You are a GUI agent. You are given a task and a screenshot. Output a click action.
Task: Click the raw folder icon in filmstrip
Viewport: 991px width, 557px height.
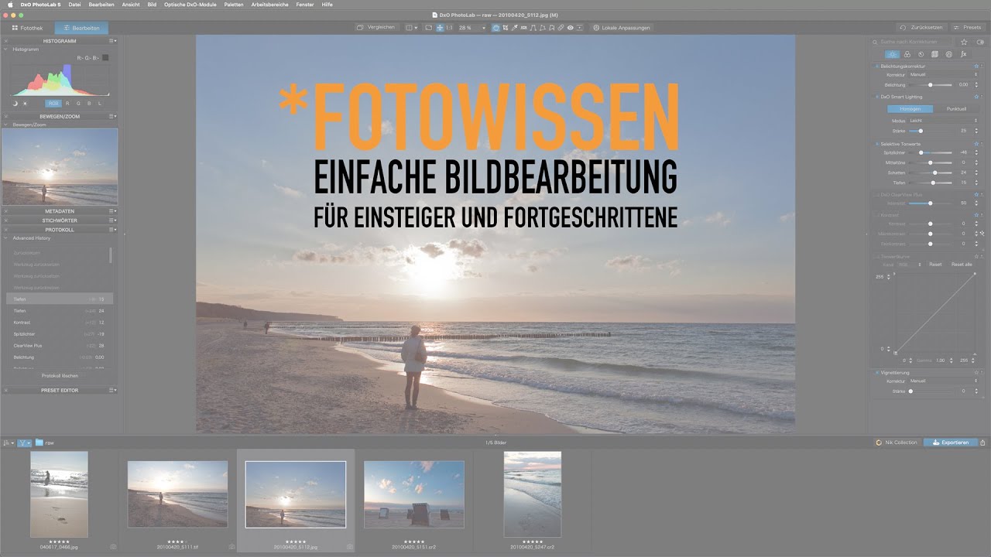[x=39, y=443]
